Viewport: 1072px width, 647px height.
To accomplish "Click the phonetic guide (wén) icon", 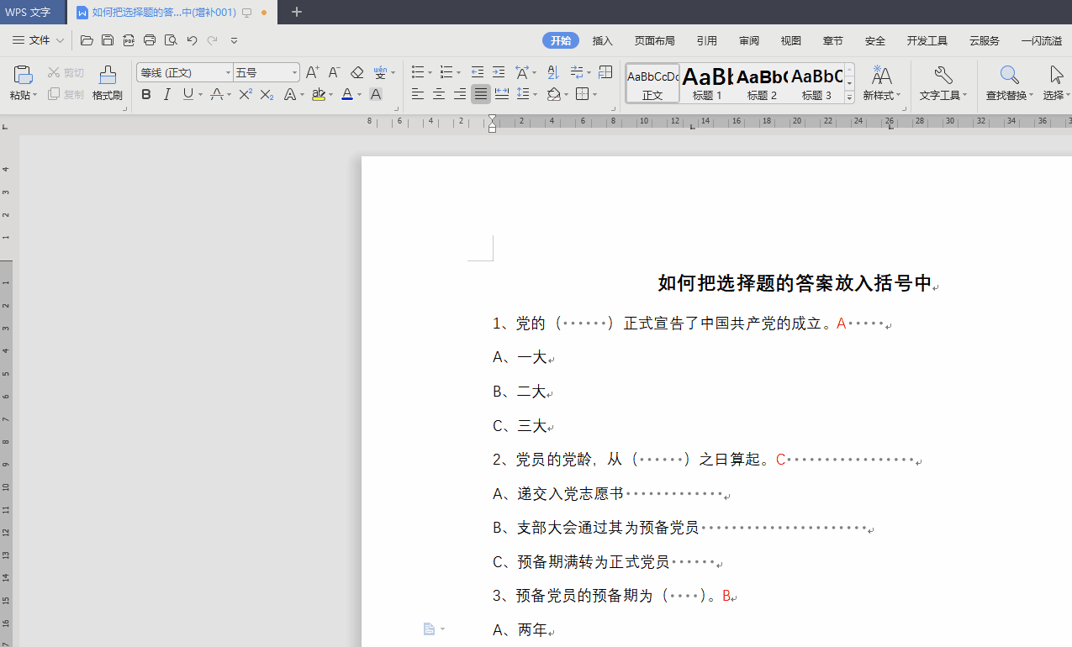I will tap(381, 72).
